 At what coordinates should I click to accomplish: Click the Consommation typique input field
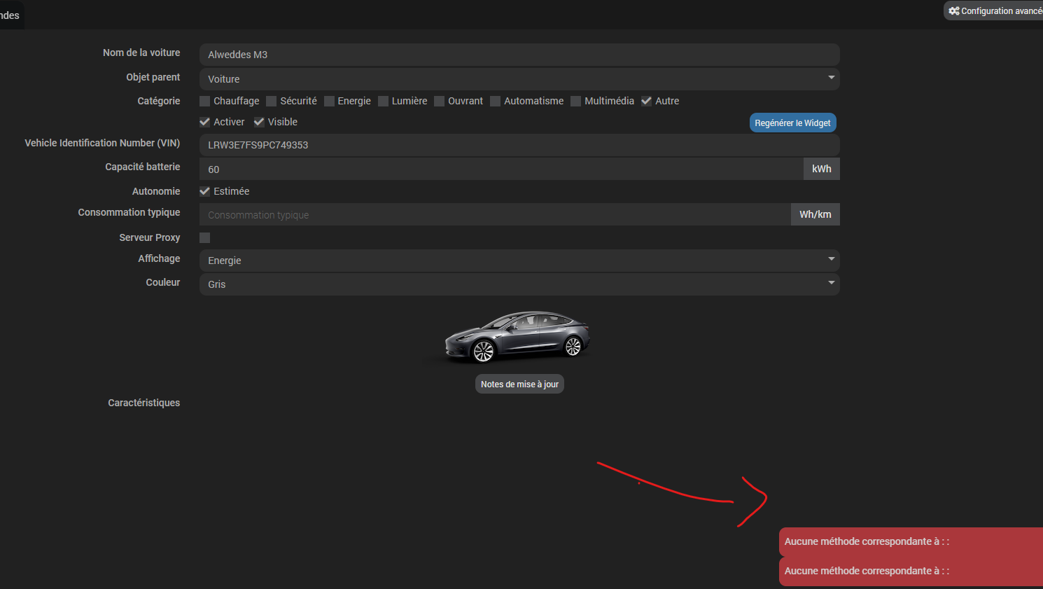(x=494, y=215)
